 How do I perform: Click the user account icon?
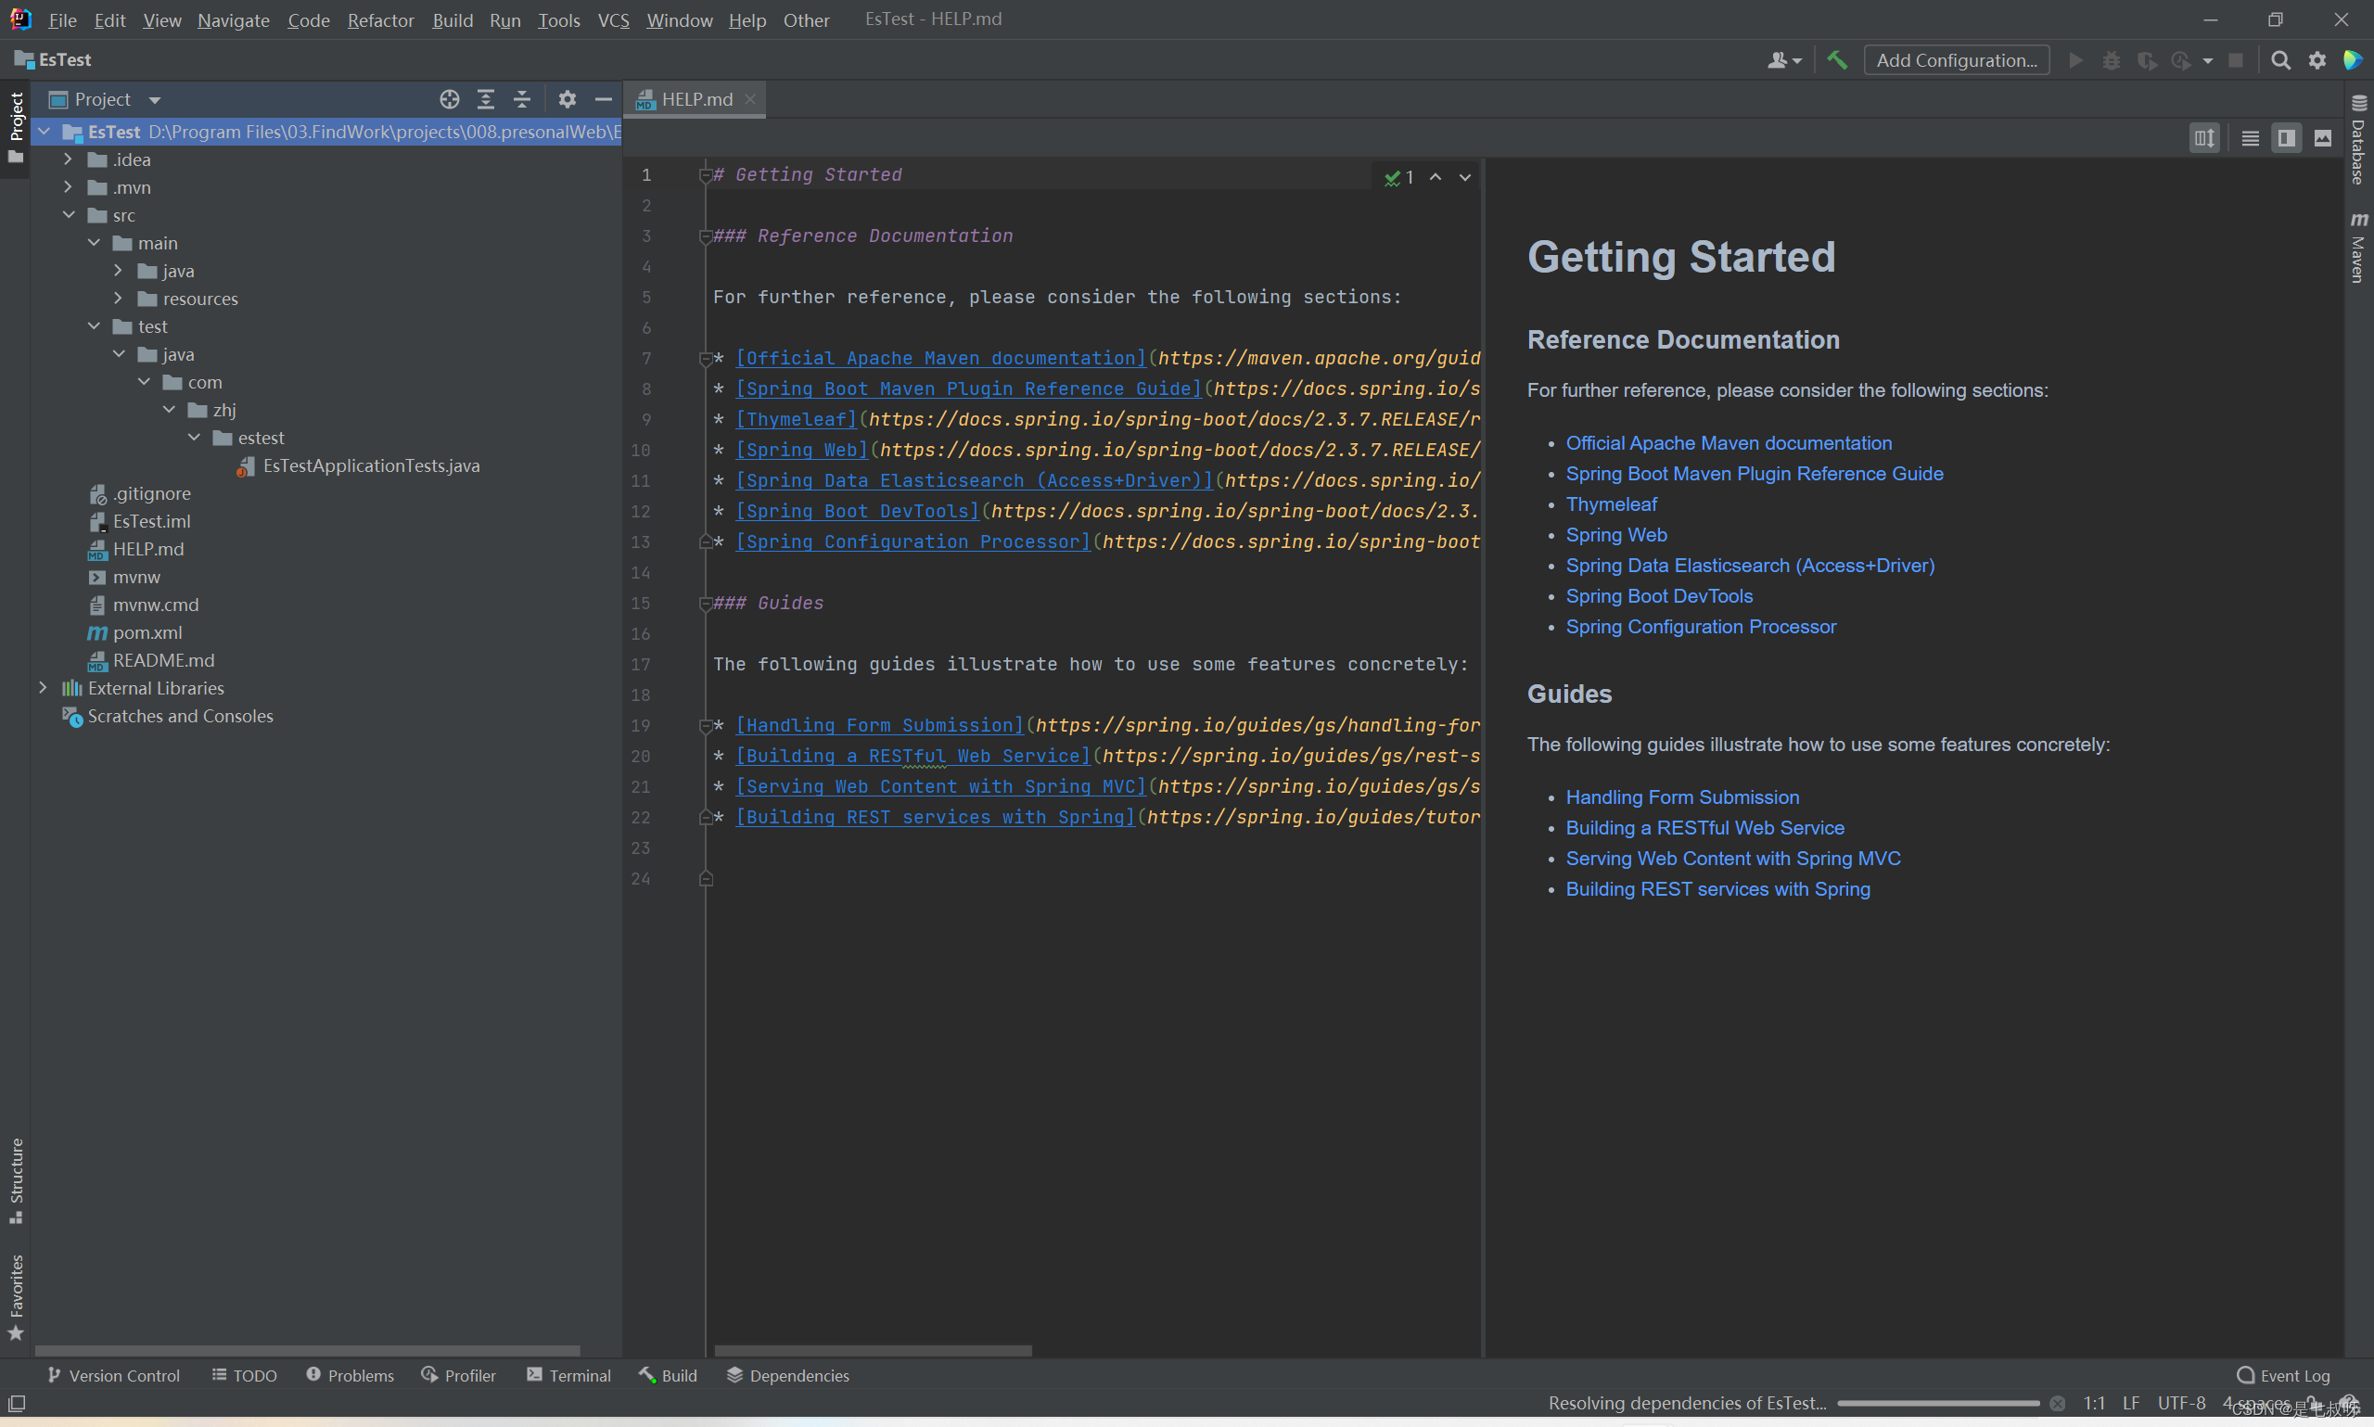(1783, 59)
